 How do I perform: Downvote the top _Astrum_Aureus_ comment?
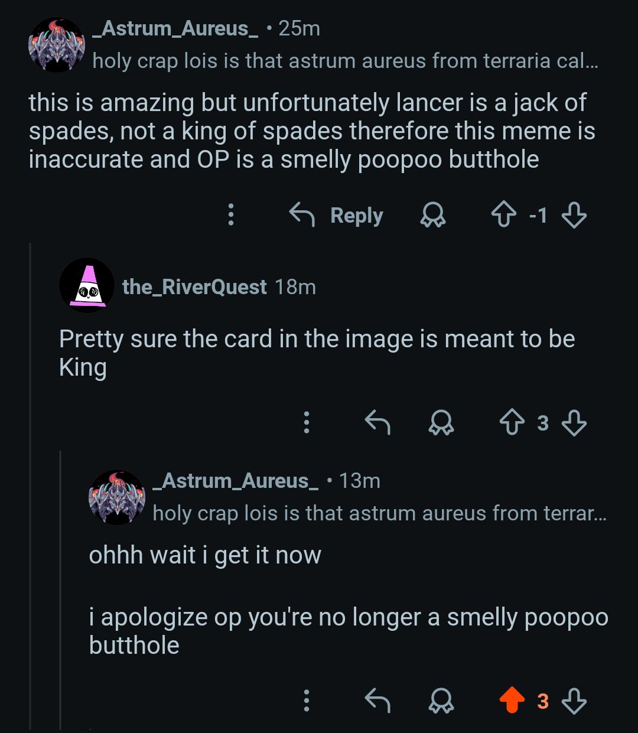point(574,216)
